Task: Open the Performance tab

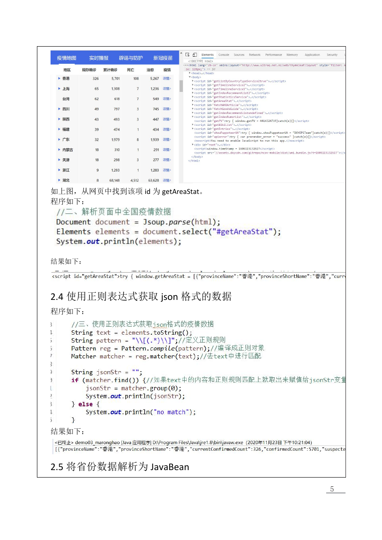Action: pos(273,55)
